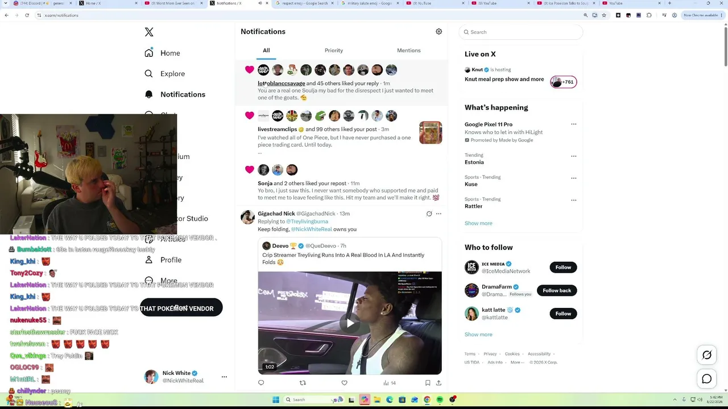This screenshot has width=728, height=409.
Task: Switch to the Home / X browser tab
Action: pos(108,3)
